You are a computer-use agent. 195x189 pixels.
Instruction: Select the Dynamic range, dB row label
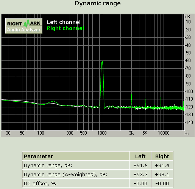48,165
